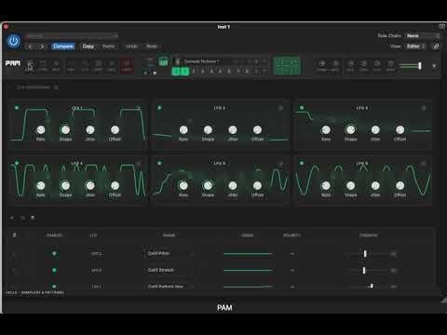Image resolution: width=447 pixels, height=335 pixels.
Task: Open the Side Chain None dropdown
Action: coord(423,35)
